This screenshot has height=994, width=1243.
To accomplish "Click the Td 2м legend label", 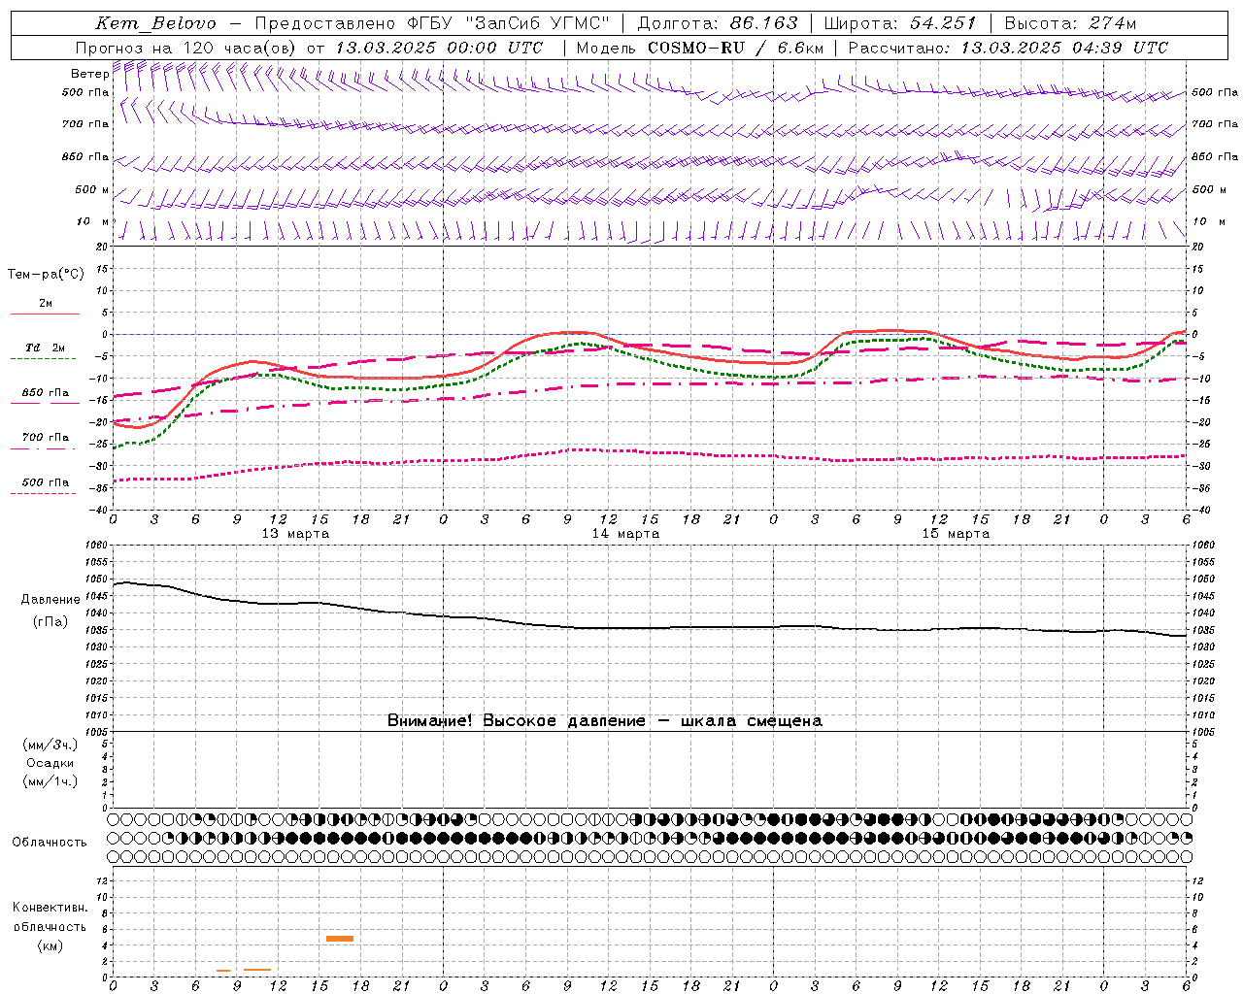I will coord(45,348).
